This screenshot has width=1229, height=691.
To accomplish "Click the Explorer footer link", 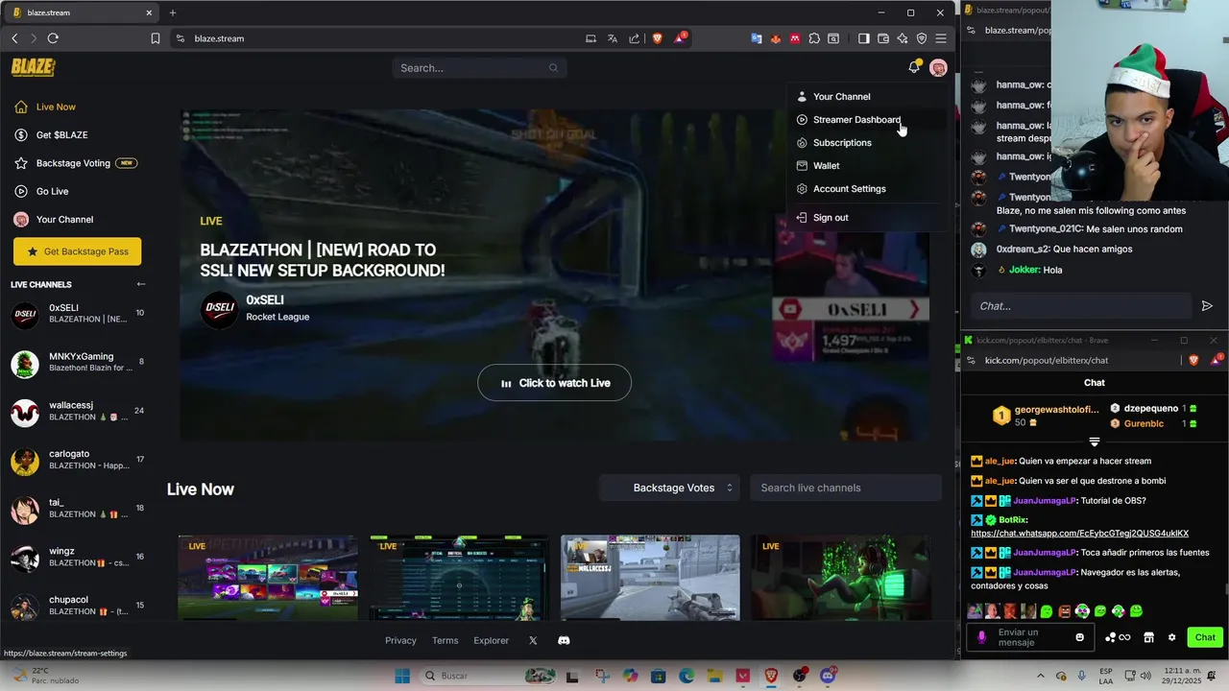I will [491, 640].
